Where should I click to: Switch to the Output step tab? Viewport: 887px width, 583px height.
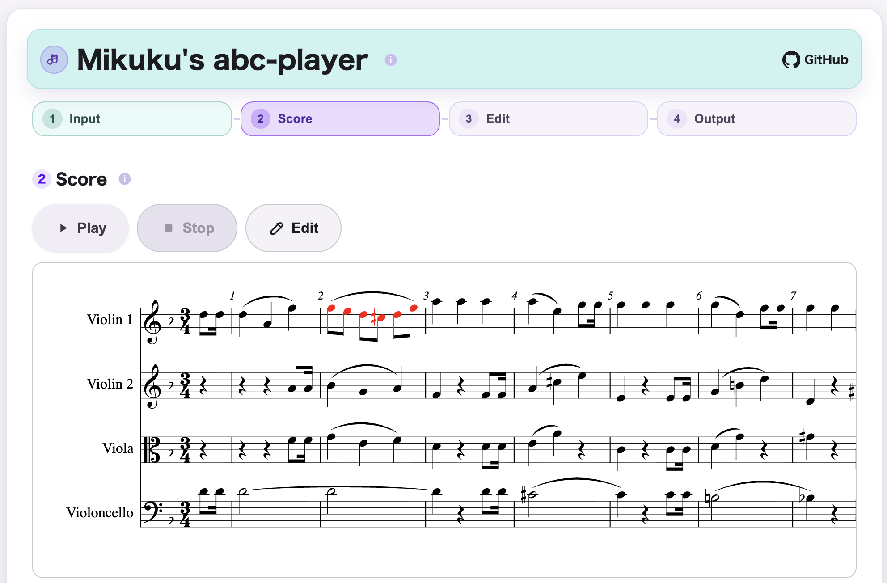[x=756, y=118]
